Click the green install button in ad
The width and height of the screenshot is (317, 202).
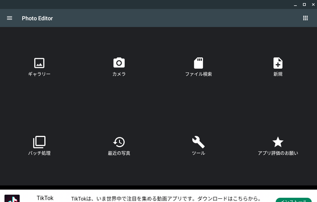click(294, 200)
